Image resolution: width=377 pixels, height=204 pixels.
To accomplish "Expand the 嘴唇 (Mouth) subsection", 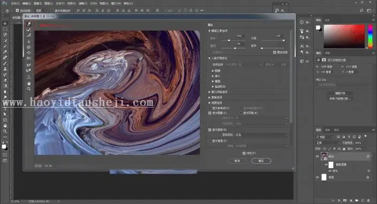I will [213, 81].
